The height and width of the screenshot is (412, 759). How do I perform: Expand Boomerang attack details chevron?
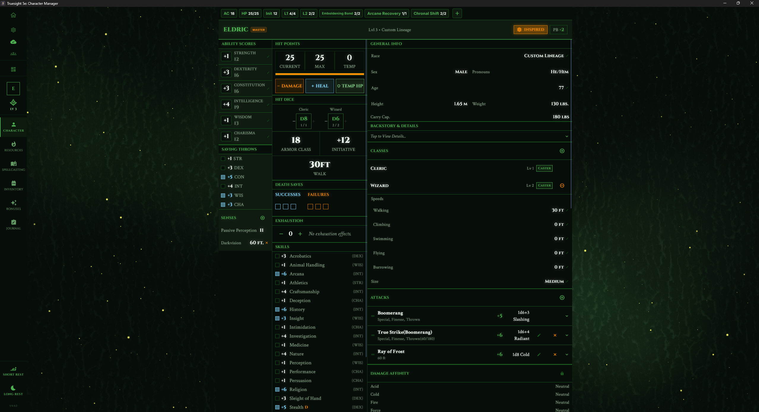pos(567,316)
